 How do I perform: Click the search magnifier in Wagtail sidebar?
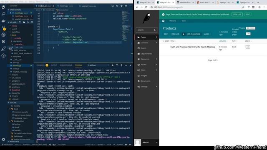(x=155, y=30)
